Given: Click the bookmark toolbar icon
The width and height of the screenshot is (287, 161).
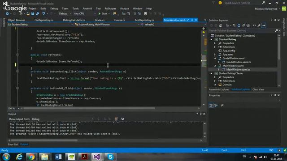Looking at the screenshot, I should (145, 14).
